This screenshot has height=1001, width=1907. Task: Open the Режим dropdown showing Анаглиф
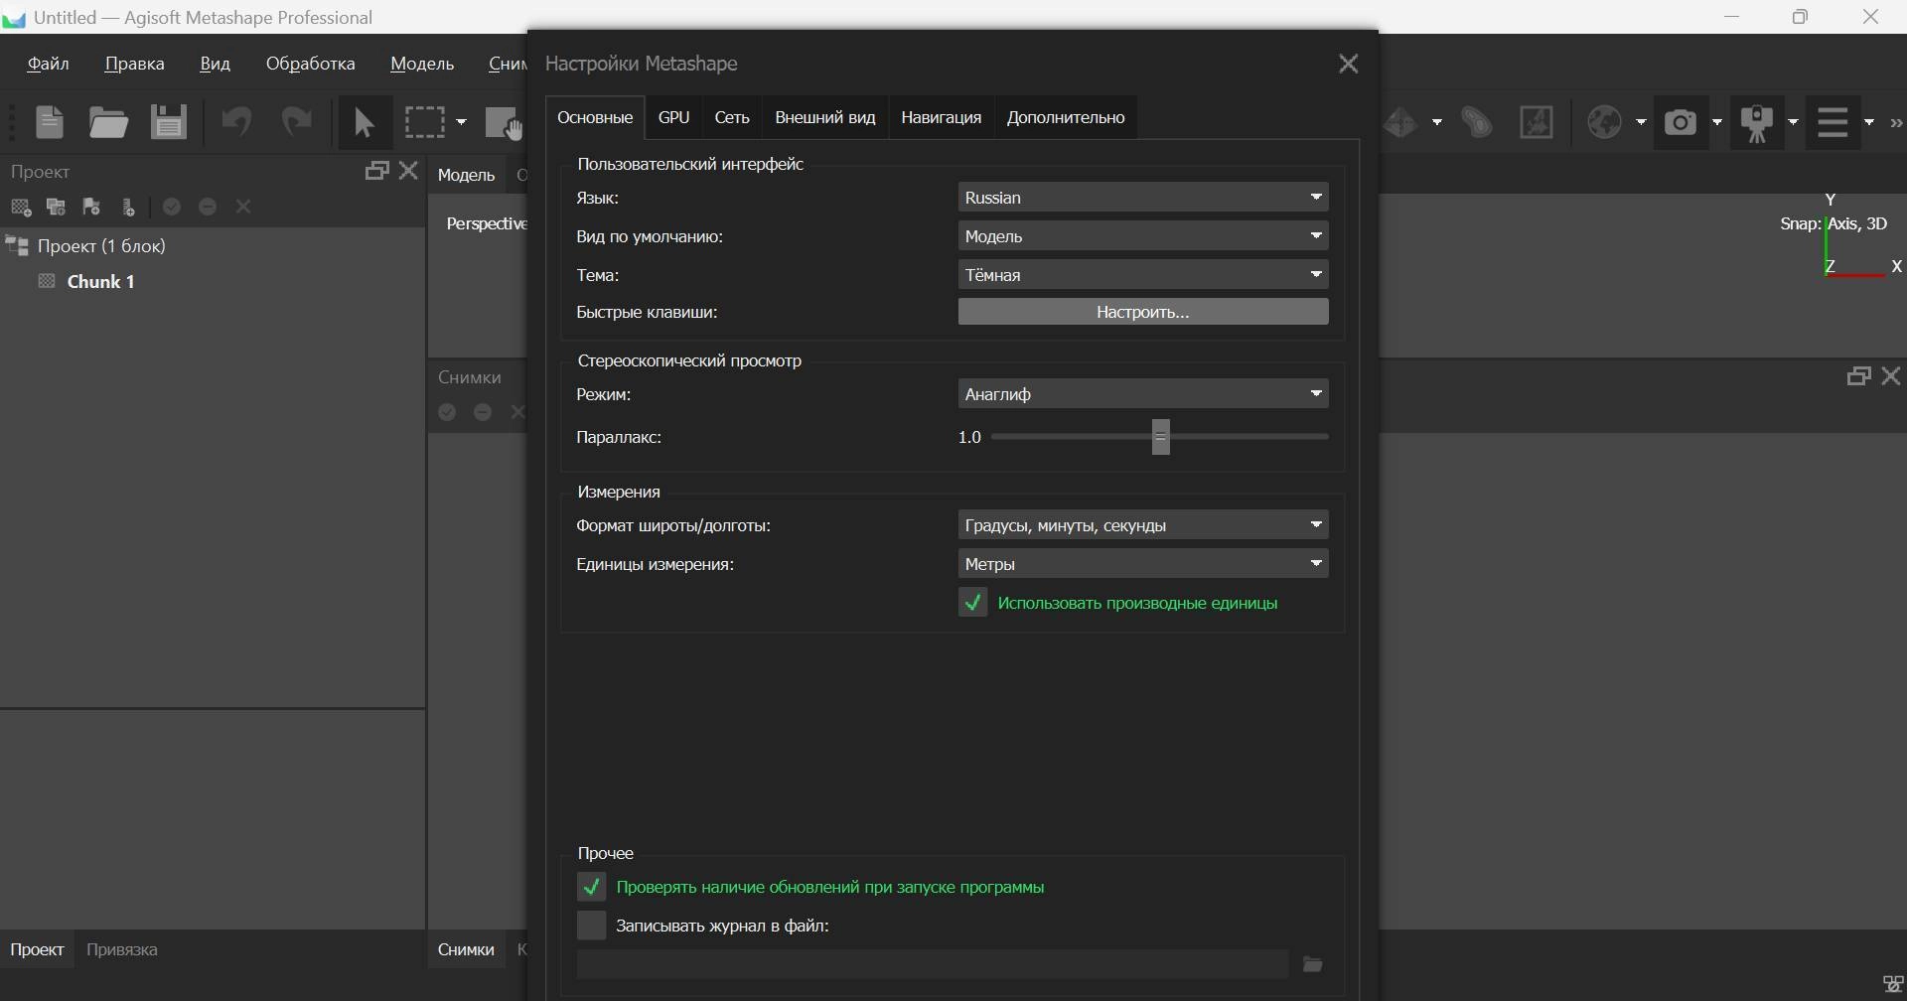(x=1143, y=394)
